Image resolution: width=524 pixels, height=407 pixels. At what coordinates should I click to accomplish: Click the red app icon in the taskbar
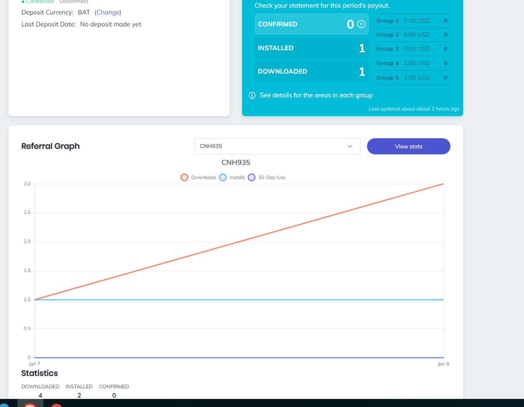pos(57,405)
